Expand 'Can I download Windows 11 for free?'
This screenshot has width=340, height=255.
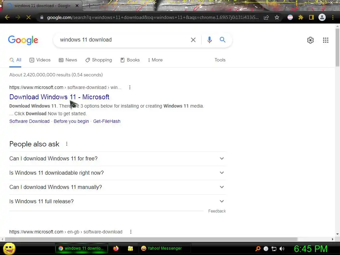[x=118, y=158]
